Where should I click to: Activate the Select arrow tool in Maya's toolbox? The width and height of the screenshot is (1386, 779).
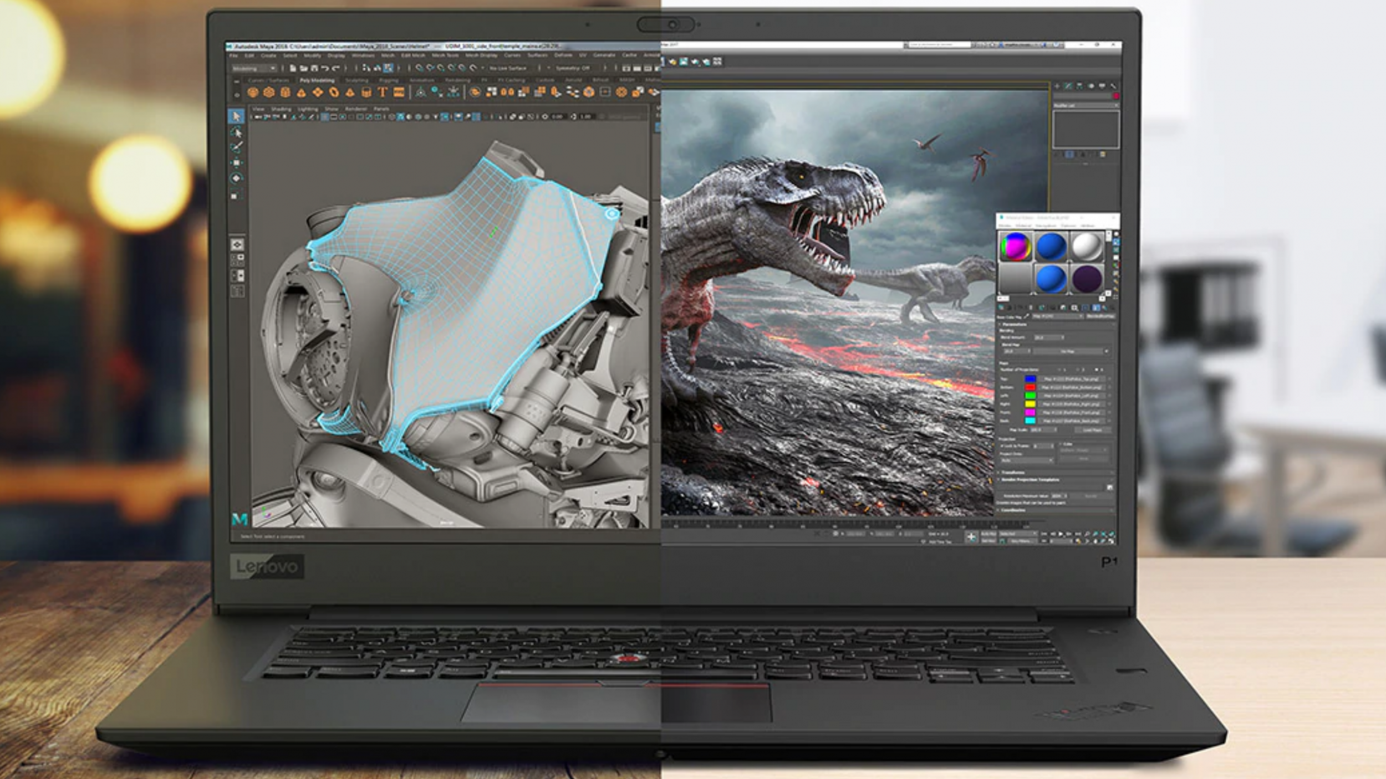click(236, 116)
